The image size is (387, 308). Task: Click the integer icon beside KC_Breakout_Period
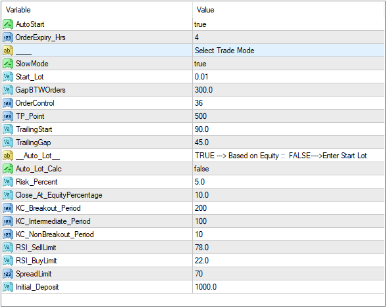[x=8, y=208]
